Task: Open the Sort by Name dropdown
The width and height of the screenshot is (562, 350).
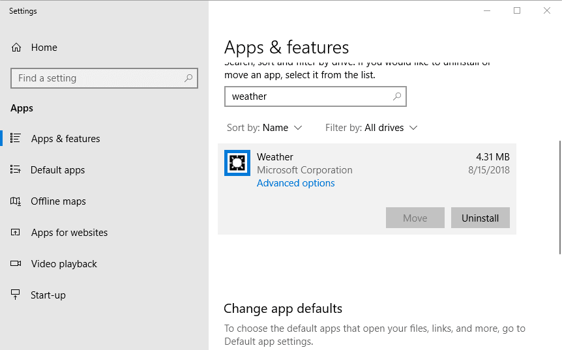Action: click(x=265, y=128)
